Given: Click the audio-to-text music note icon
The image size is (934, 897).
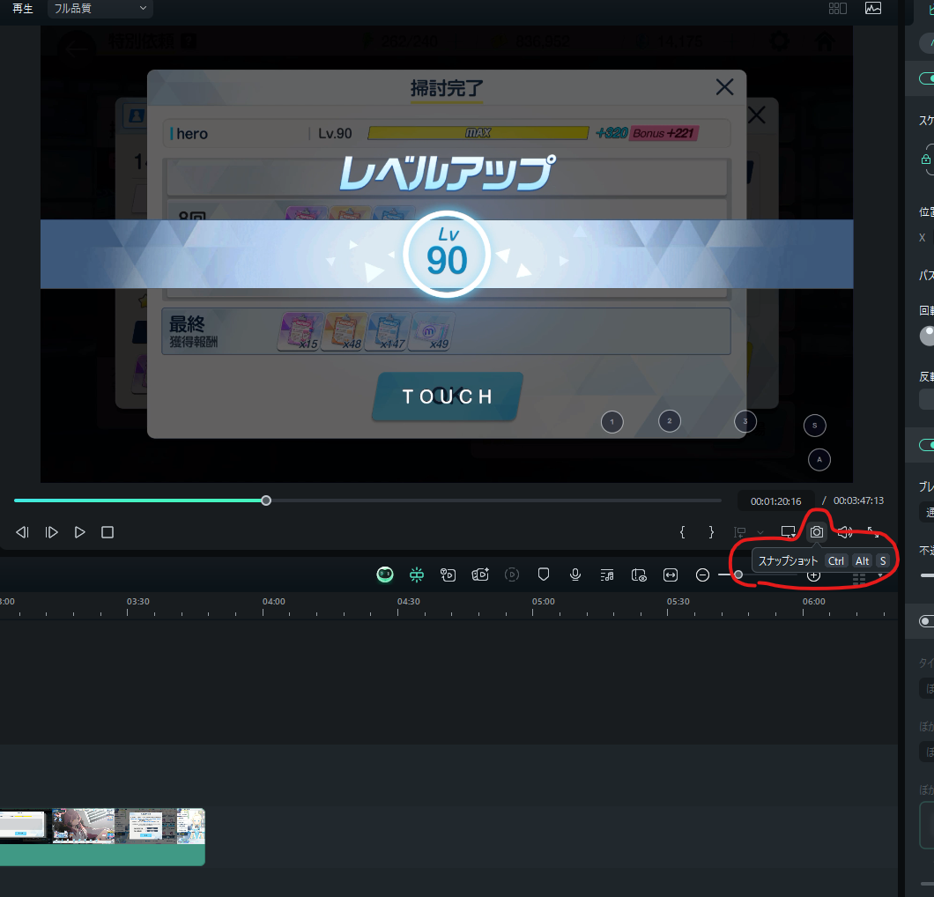Looking at the screenshot, I should click(x=606, y=575).
